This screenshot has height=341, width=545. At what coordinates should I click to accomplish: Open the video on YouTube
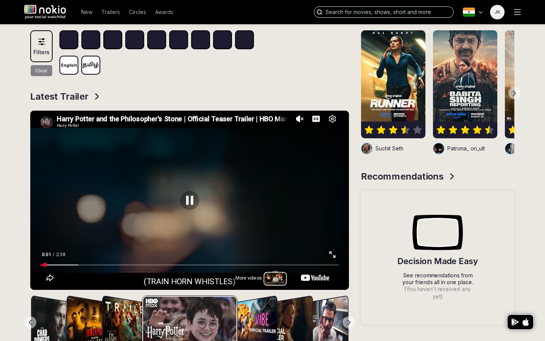click(315, 278)
